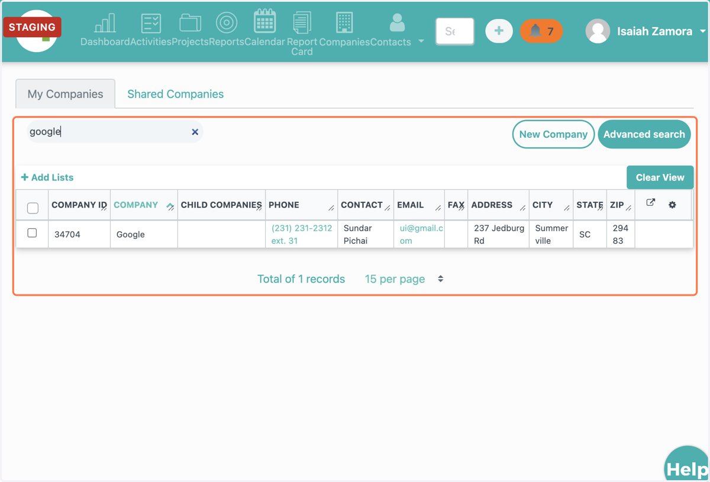Sort by the FAX column header
Image resolution: width=710 pixels, height=482 pixels.
[456, 205]
